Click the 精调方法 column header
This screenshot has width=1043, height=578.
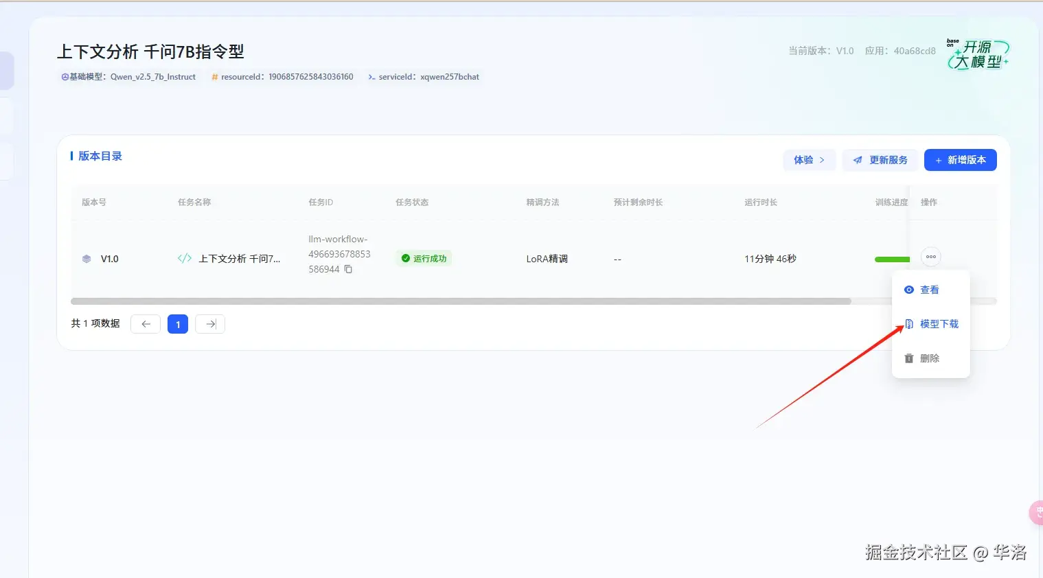click(x=542, y=203)
